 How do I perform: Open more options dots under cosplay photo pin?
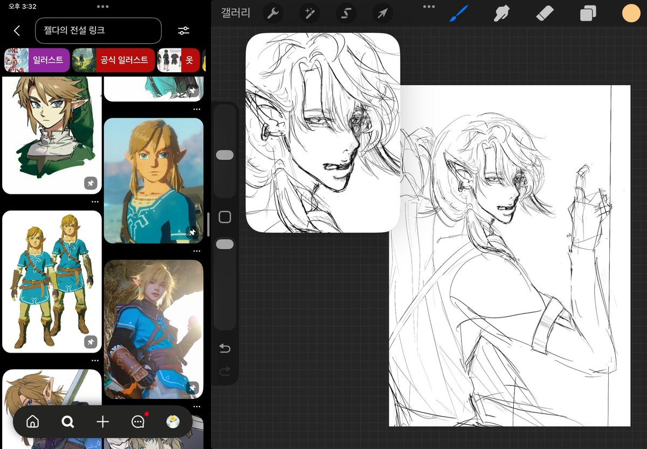tap(197, 406)
